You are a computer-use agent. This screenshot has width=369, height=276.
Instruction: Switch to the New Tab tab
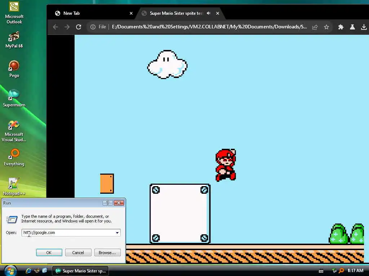pos(92,13)
